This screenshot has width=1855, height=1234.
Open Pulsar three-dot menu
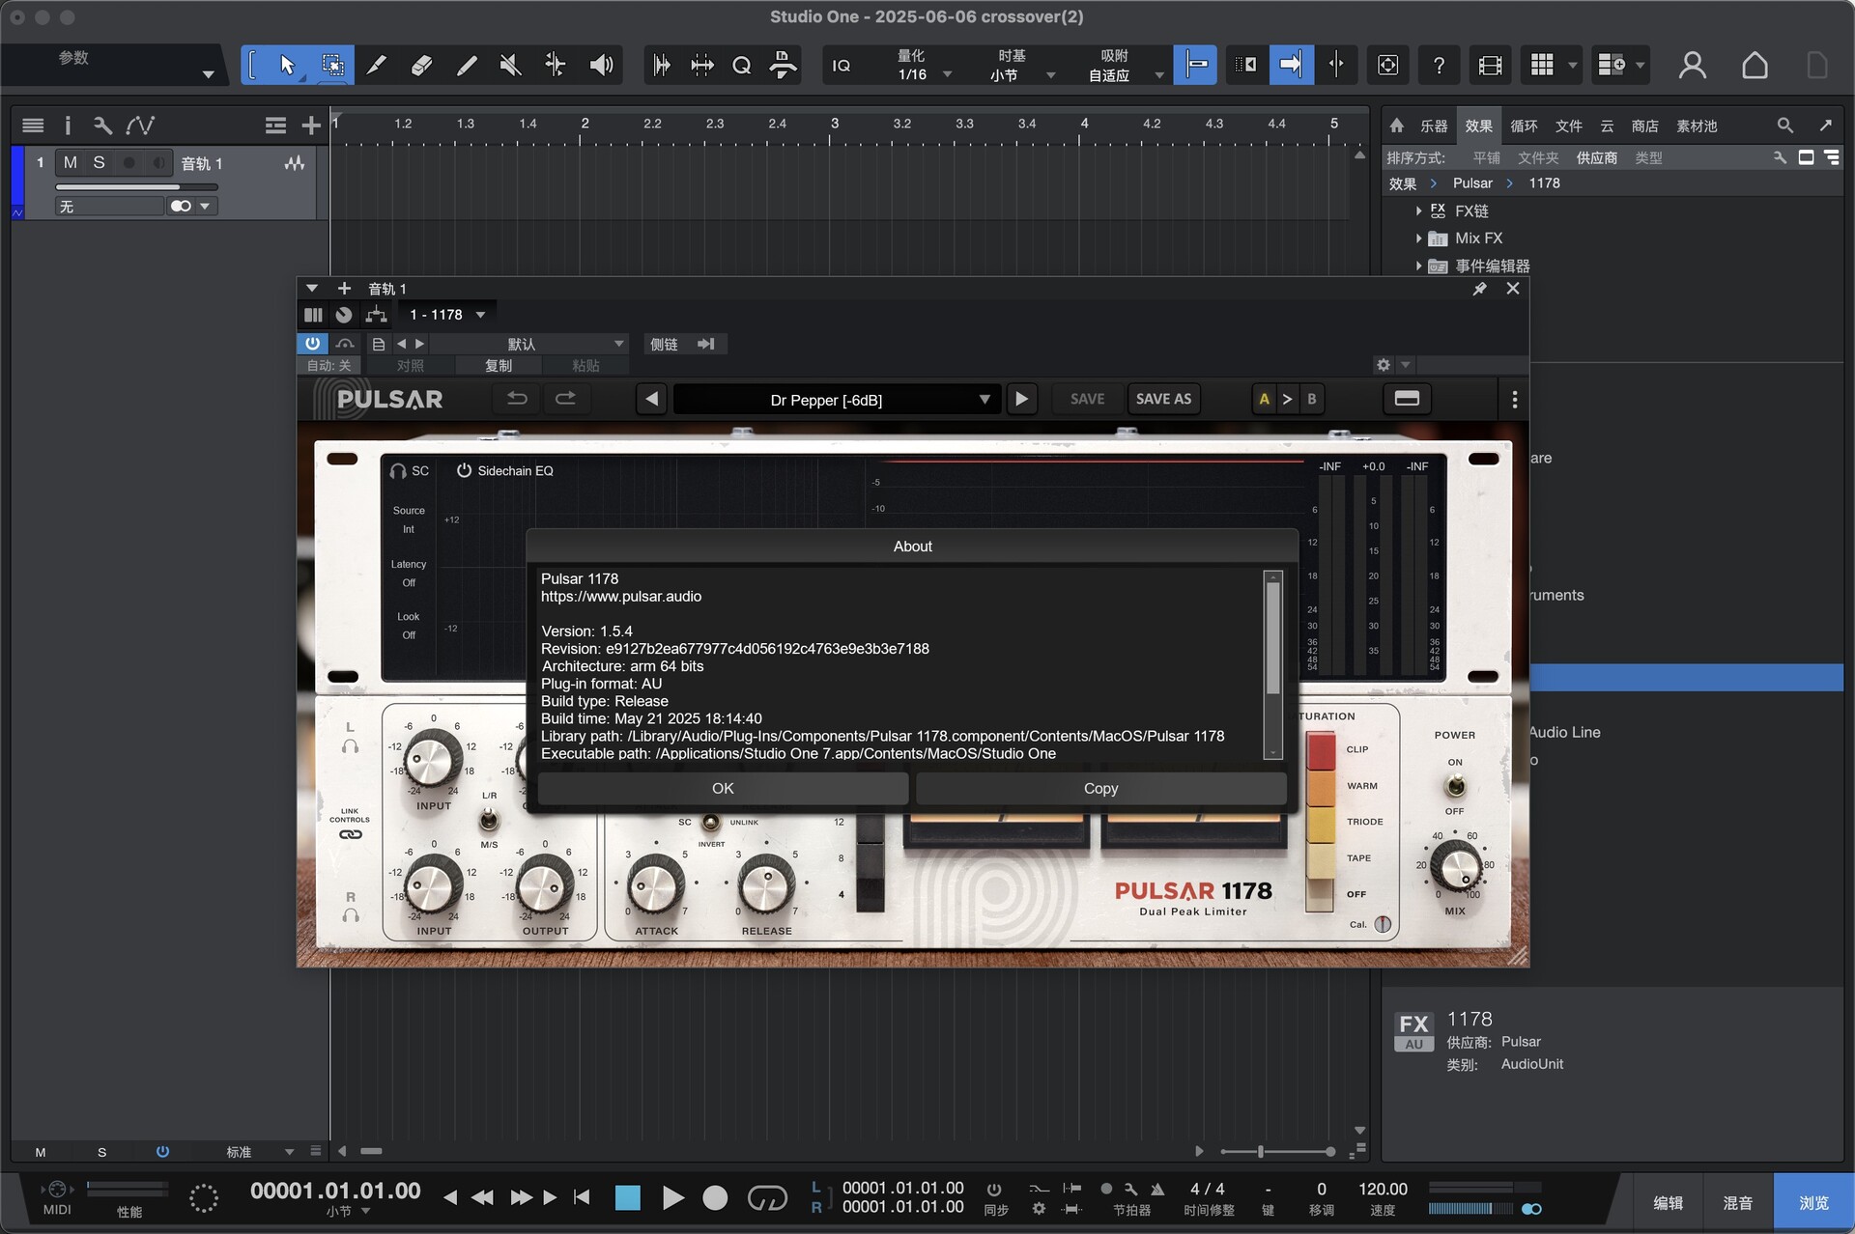coord(1514,399)
